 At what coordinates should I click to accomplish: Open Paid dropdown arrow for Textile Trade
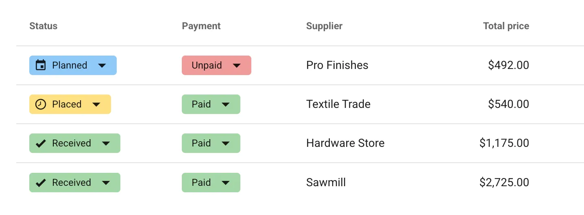pyautogui.click(x=226, y=105)
